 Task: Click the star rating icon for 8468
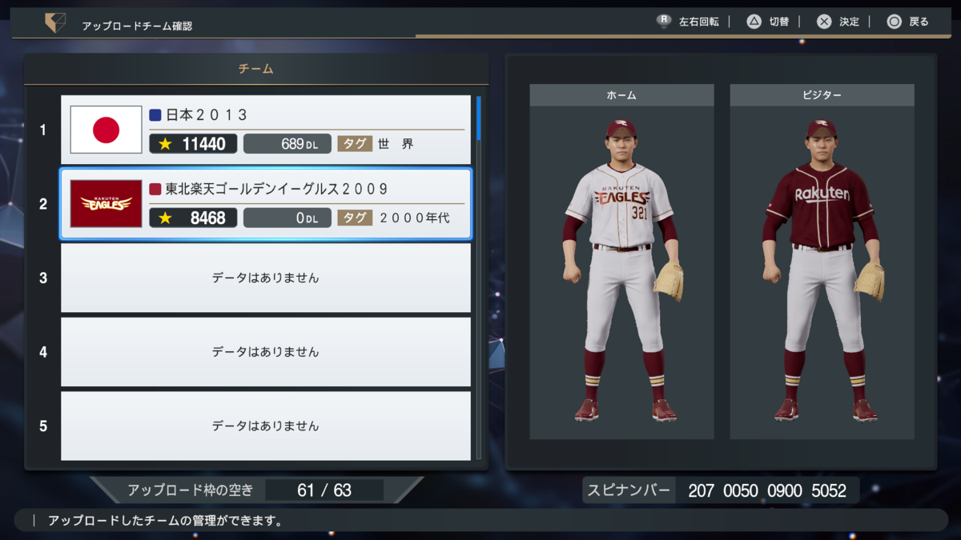pos(166,218)
